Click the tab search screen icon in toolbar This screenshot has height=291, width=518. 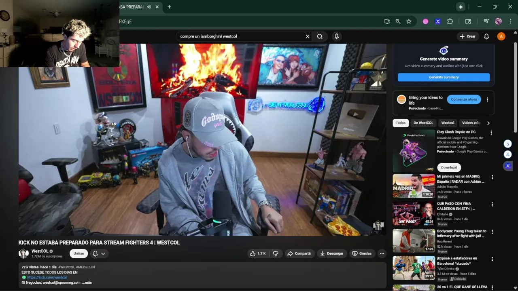(x=468, y=21)
